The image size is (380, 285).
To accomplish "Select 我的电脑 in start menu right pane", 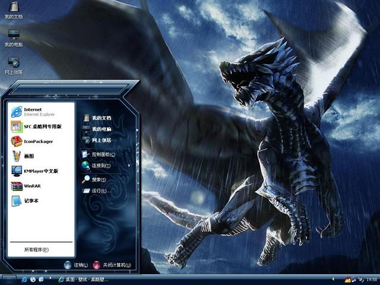I will coord(101,129).
